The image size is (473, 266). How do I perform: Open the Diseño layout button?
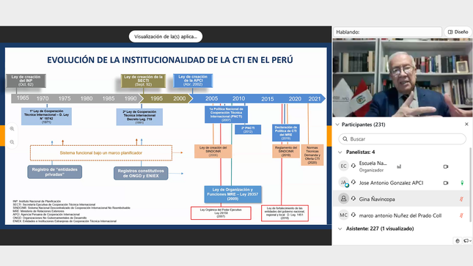click(458, 32)
